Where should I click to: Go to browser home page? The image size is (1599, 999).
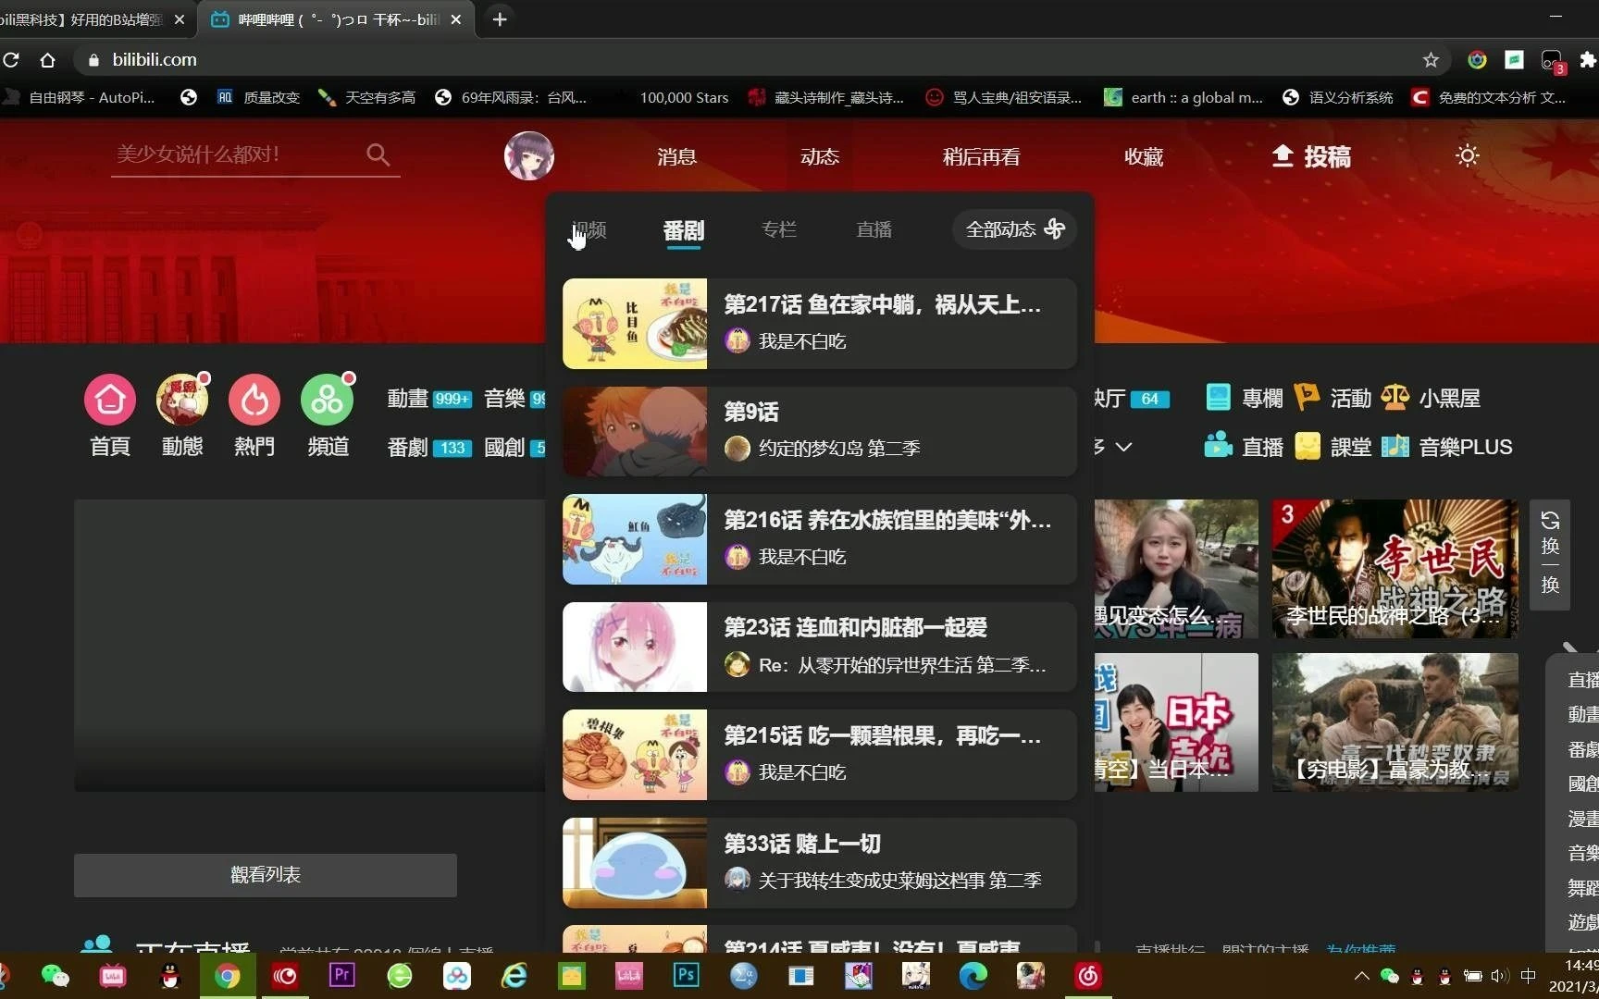(48, 60)
